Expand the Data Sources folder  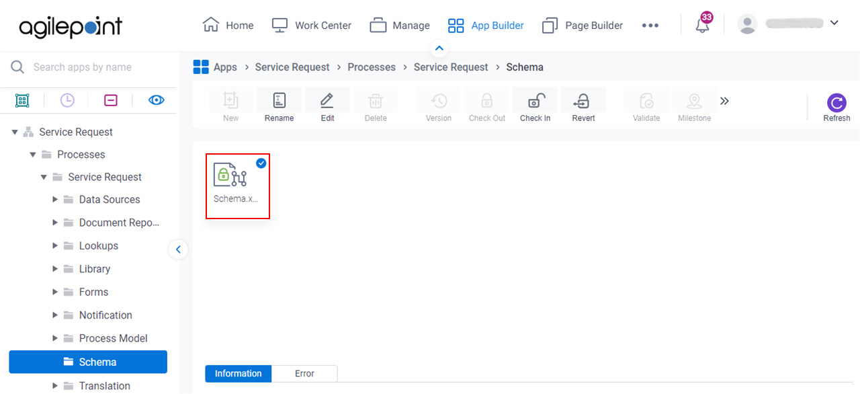(x=55, y=200)
